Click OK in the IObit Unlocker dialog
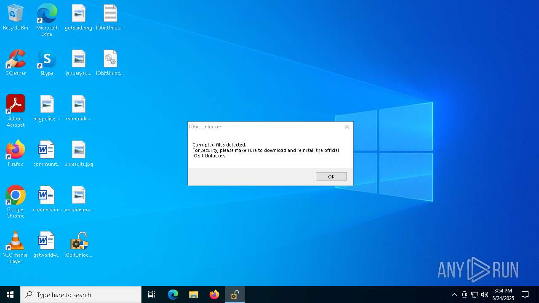This screenshot has width=539, height=303. point(331,177)
